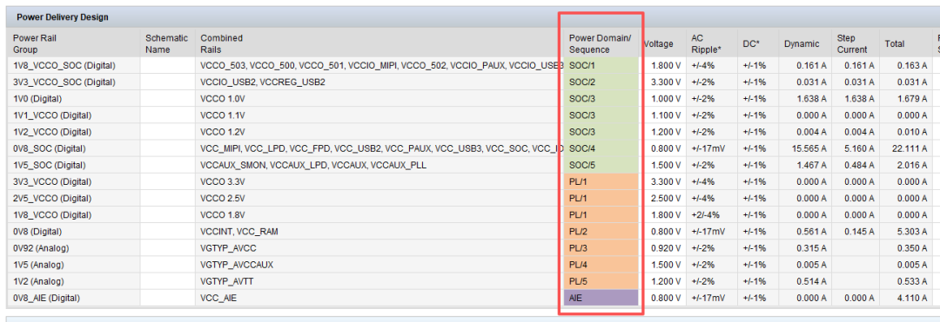Select the purple AIE domain cell

pos(601,298)
